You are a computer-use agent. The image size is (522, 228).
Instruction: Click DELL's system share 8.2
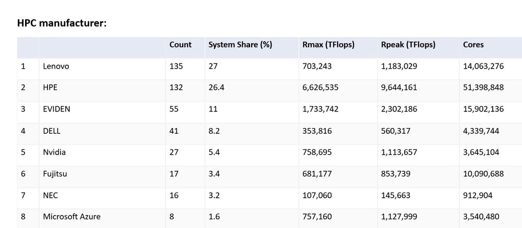pyautogui.click(x=214, y=131)
